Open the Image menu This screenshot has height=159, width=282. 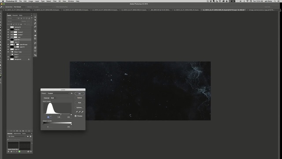click(31, 1)
